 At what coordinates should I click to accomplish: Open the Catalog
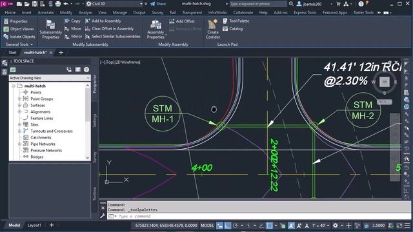point(233,28)
